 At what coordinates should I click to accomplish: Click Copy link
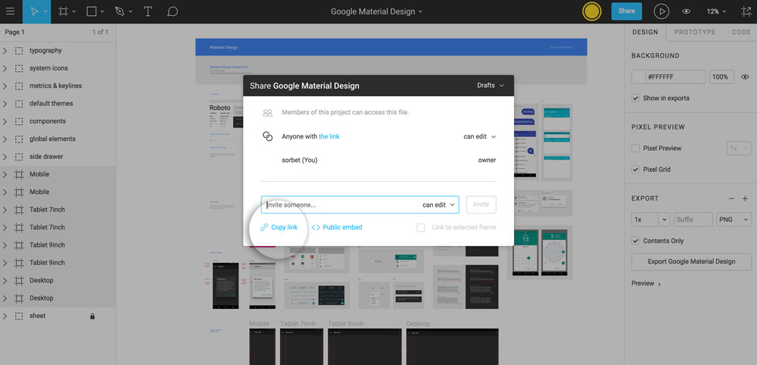point(285,227)
